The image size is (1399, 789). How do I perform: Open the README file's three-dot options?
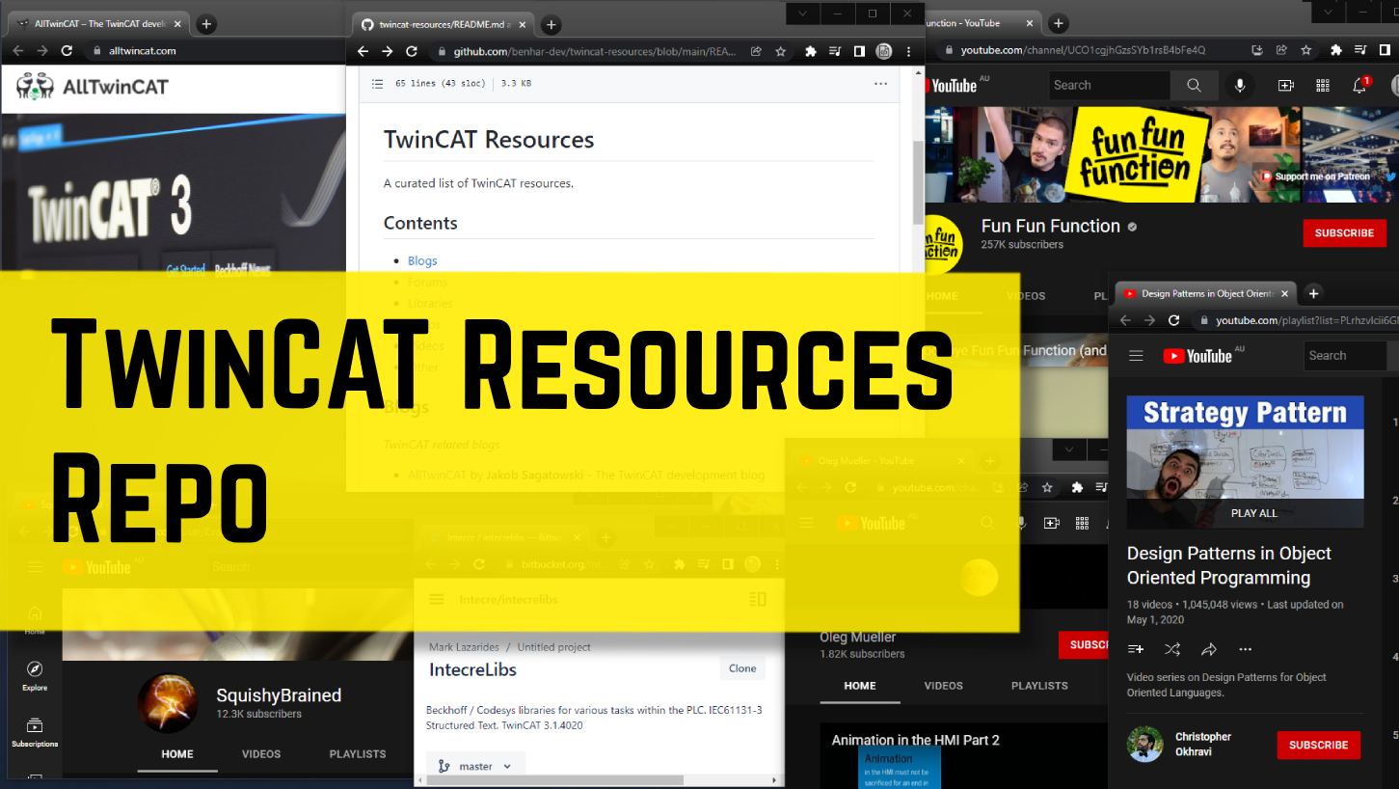(880, 84)
